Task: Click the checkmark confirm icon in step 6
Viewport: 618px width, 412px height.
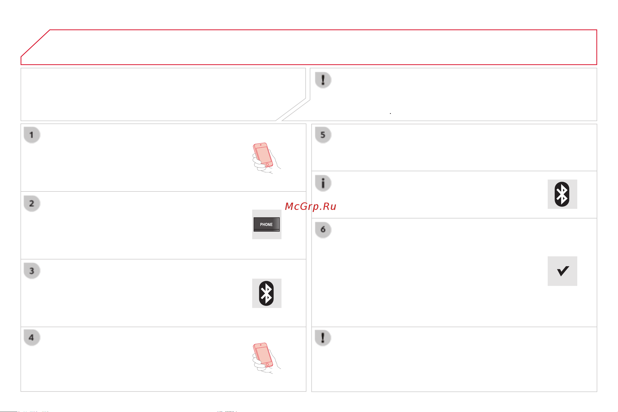Action: 562,271
